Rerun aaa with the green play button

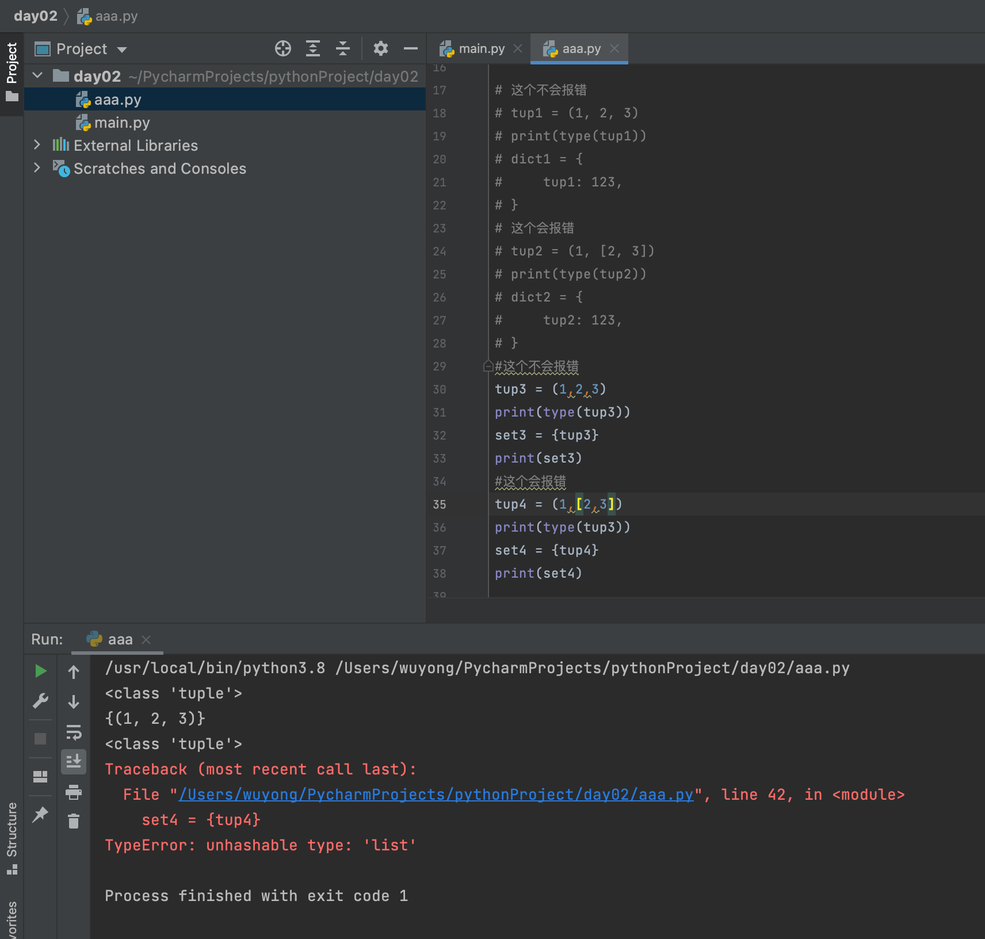(x=40, y=671)
